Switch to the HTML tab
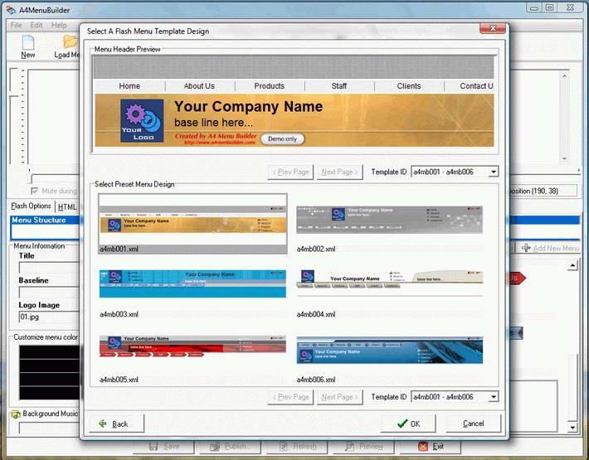This screenshot has height=460, width=589. [x=67, y=206]
